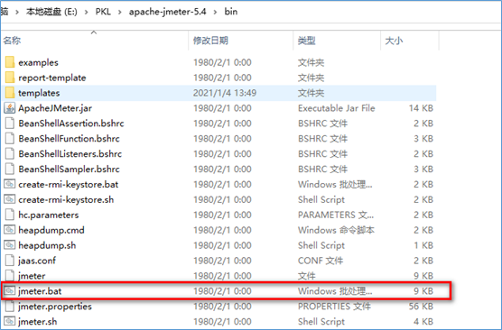Image resolution: width=502 pixels, height=330 pixels.
Task: Click the BeanShellListeners.bshrc file icon
Action: tap(10, 154)
